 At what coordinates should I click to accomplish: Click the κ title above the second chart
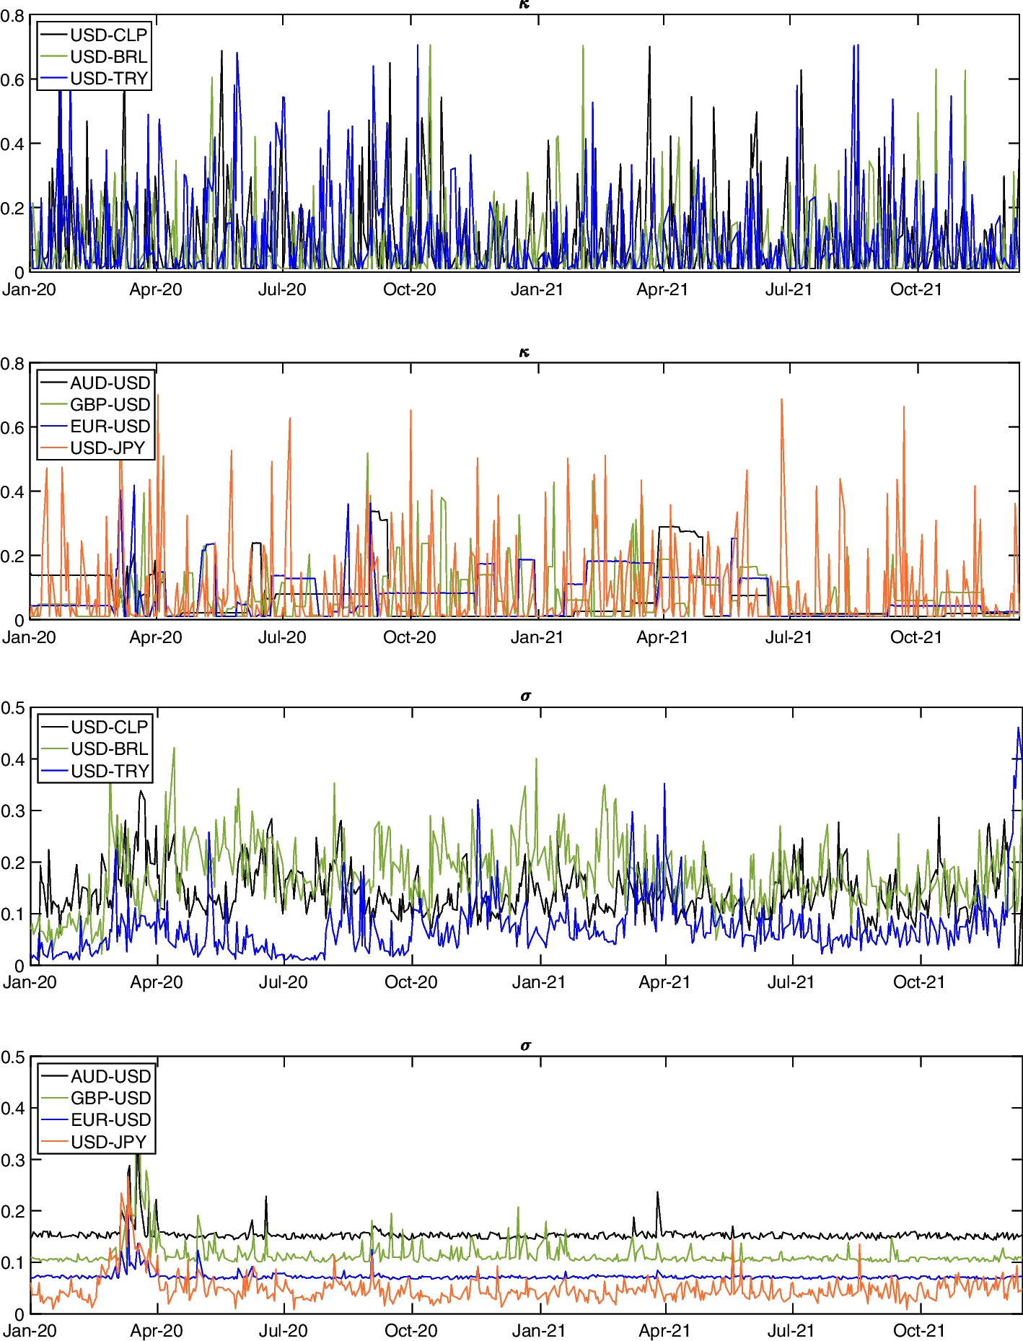tap(524, 352)
